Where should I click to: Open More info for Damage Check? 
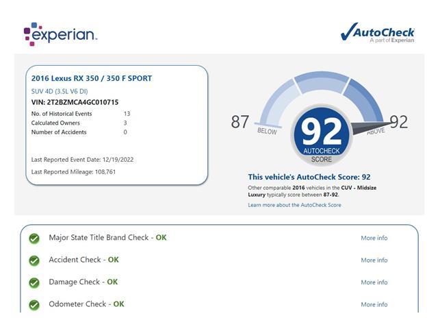[x=374, y=282]
